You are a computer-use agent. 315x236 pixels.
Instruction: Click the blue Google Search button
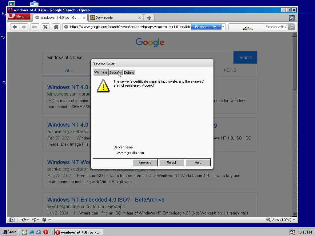click(245, 57)
